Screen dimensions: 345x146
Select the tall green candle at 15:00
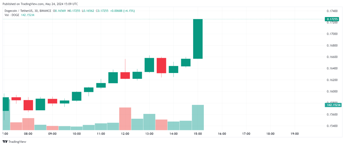click(x=198, y=39)
